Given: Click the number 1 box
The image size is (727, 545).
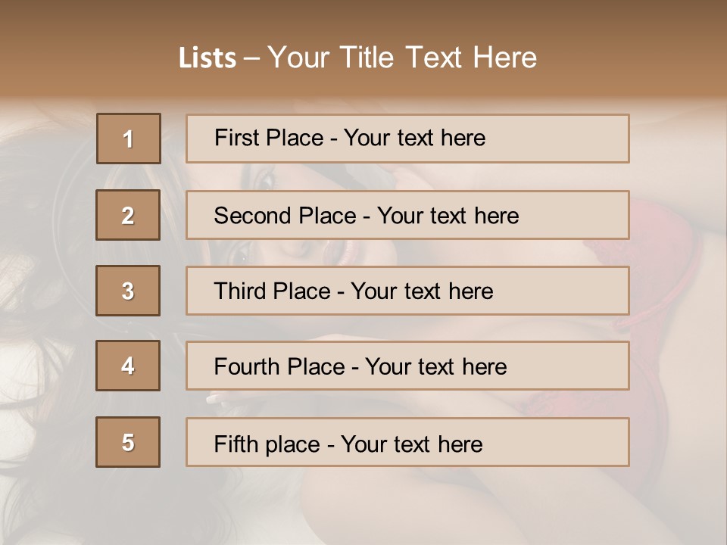Looking at the screenshot, I should click(129, 139).
